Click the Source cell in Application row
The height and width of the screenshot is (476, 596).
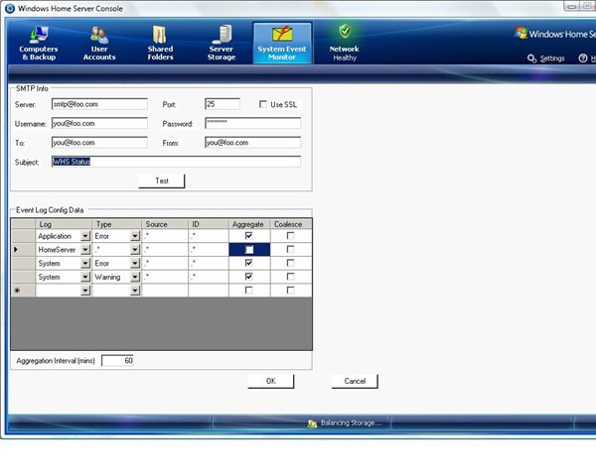click(165, 236)
